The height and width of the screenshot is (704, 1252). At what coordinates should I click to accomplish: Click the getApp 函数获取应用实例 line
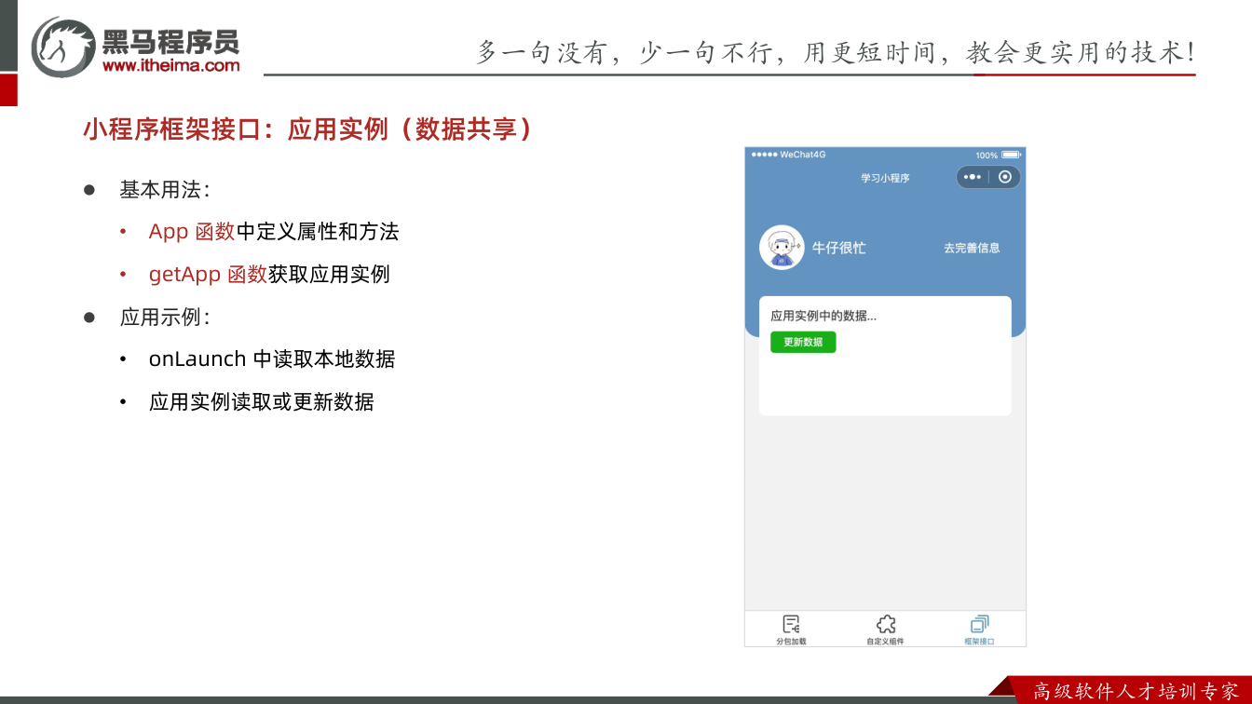tap(269, 275)
